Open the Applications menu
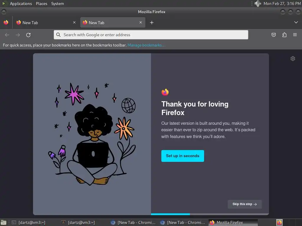 pyautogui.click(x=21, y=4)
